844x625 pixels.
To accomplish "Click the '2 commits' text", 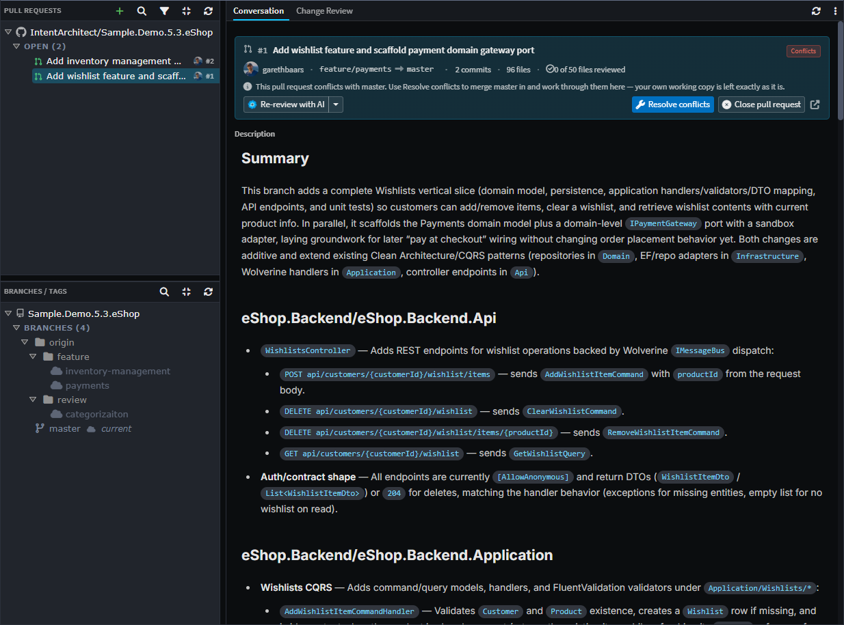I will (473, 69).
